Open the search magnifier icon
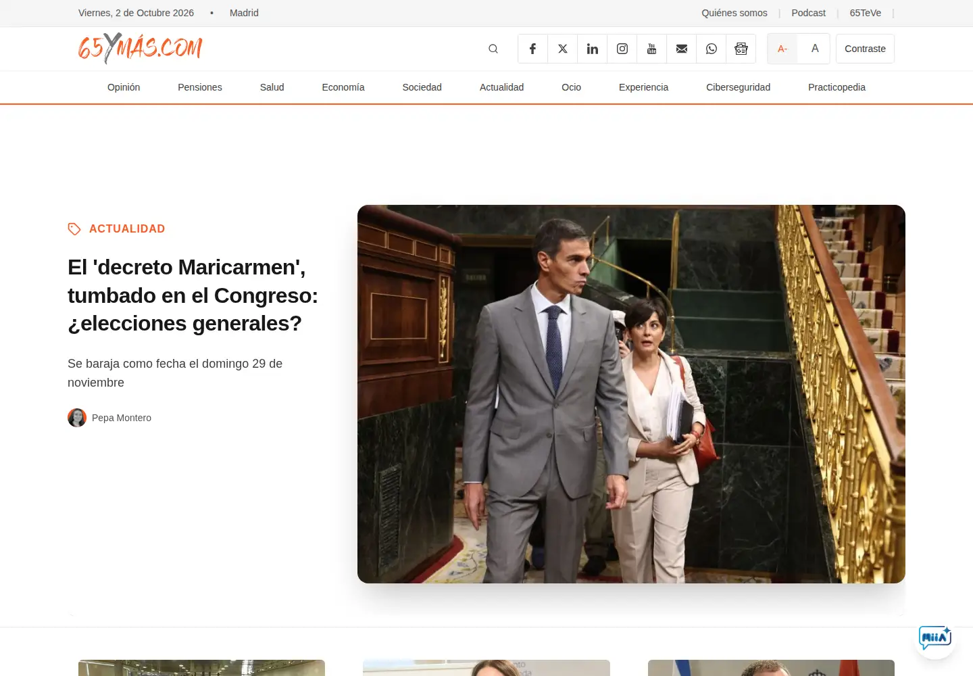This screenshot has height=676, width=973. [x=493, y=49]
